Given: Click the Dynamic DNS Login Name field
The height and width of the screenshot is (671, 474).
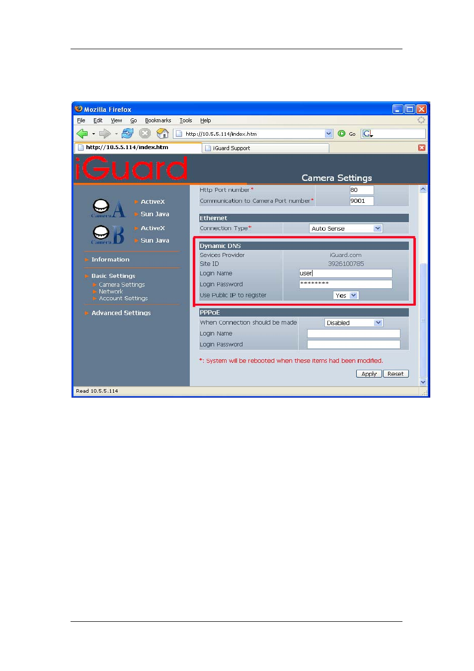Looking at the screenshot, I should pos(346,273).
